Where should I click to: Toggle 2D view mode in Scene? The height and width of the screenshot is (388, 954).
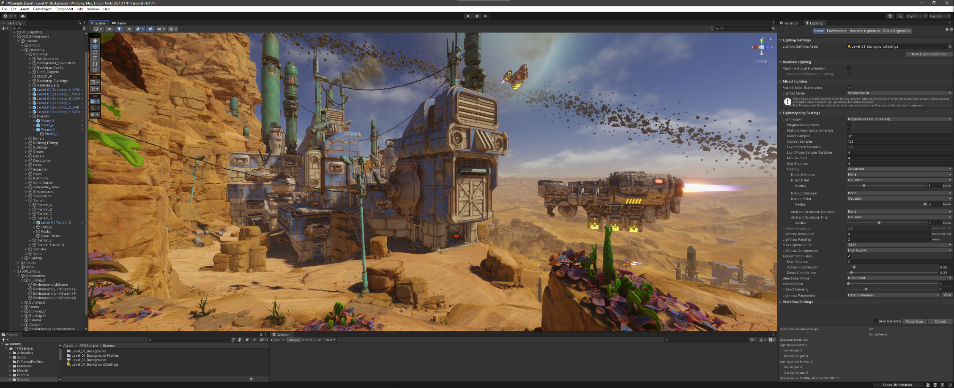point(109,29)
